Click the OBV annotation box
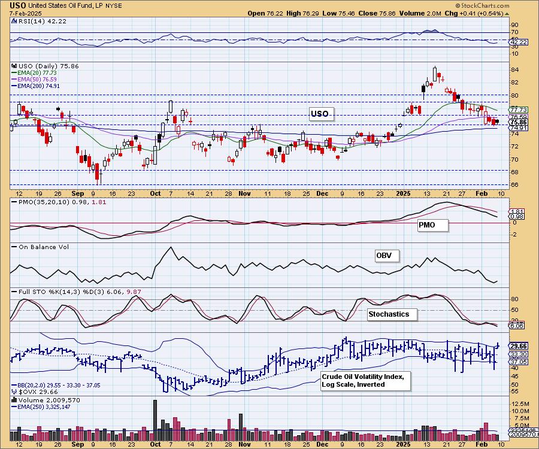 coord(387,256)
